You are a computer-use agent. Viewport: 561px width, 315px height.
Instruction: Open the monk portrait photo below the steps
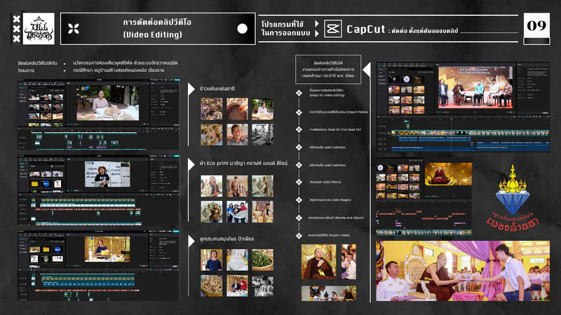(x=318, y=262)
